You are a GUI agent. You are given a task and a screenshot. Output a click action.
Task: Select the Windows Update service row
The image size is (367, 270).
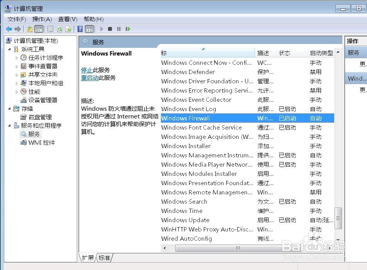[x=247, y=220]
